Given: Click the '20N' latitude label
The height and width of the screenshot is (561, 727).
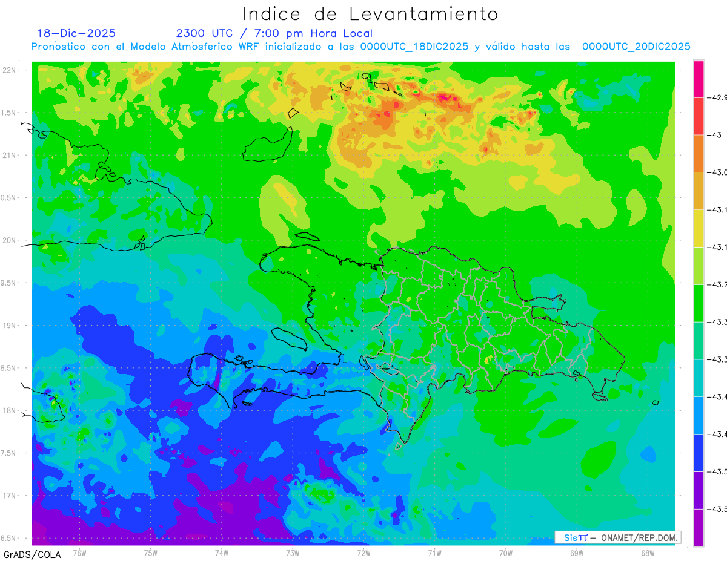Looking at the screenshot, I should (10, 240).
